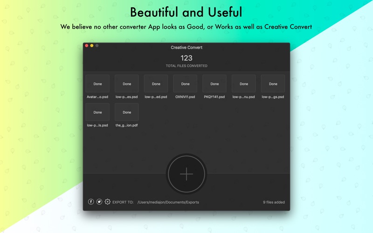The height and width of the screenshot is (233, 373).
Task: Click the the_g...ion.pdf file name
Action: pyautogui.click(x=126, y=125)
